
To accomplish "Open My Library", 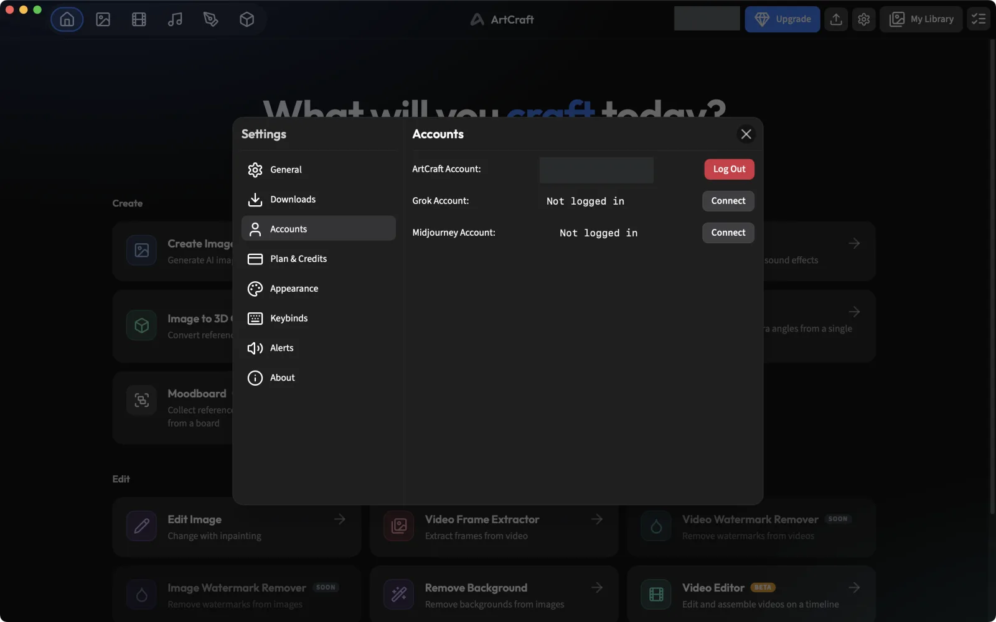I will [921, 19].
